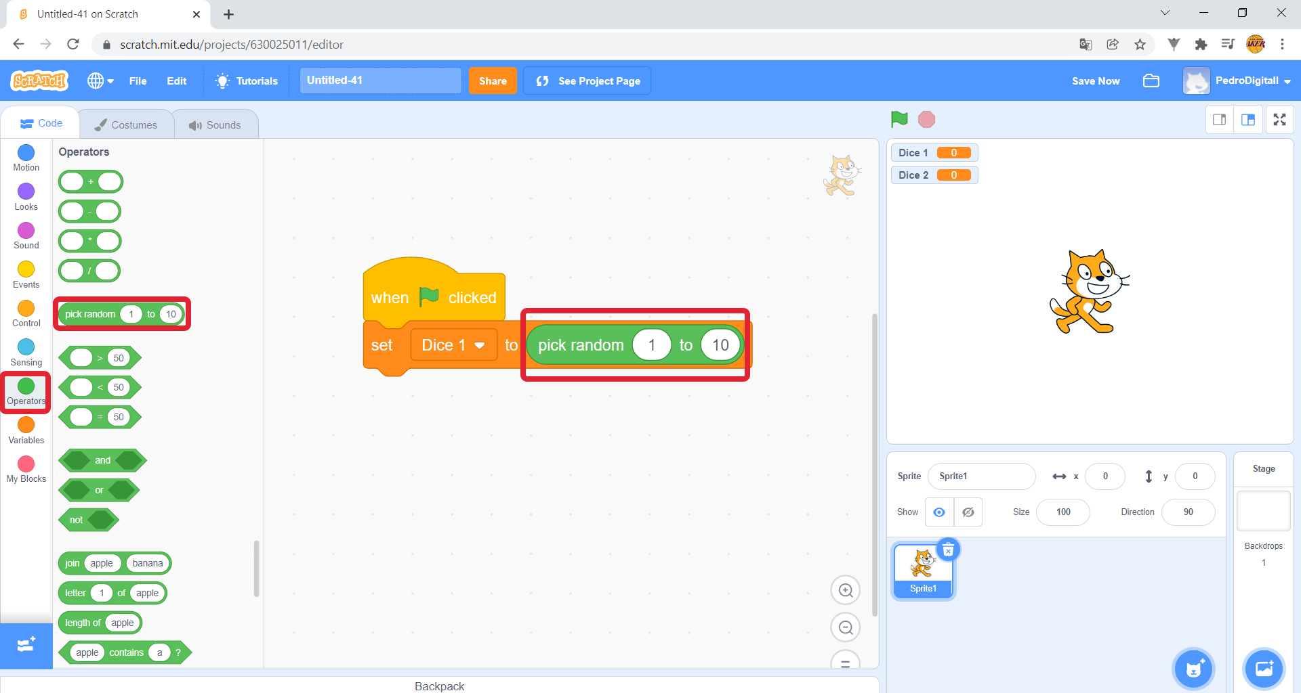Click the 'and' boolean block

[102, 460]
